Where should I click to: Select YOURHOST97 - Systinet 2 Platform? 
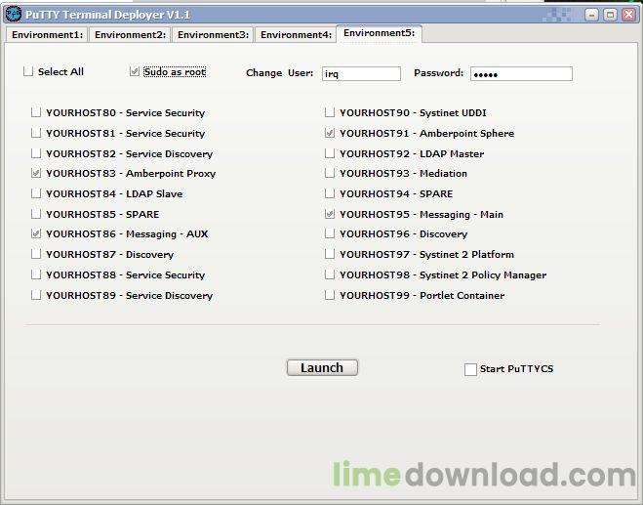point(330,254)
